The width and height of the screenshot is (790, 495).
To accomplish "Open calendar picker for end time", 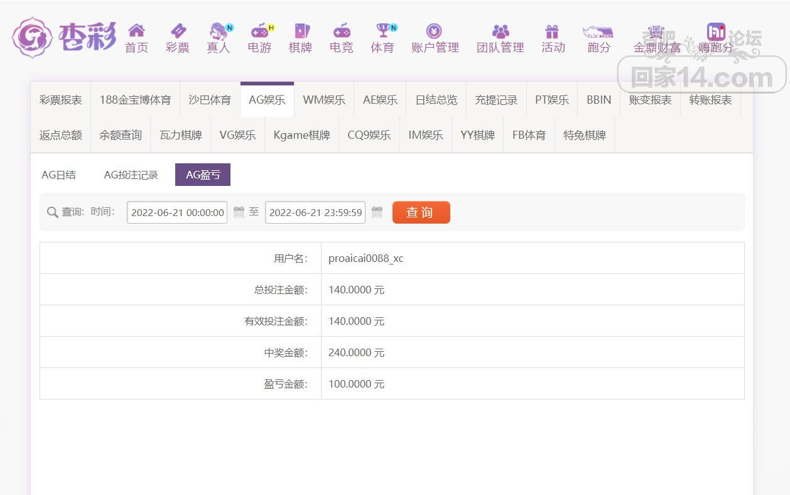I will tap(377, 212).
